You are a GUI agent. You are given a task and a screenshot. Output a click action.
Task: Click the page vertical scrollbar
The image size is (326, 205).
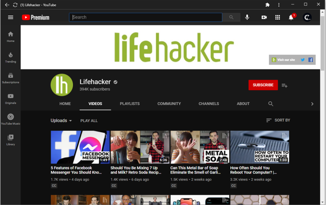[322, 43]
